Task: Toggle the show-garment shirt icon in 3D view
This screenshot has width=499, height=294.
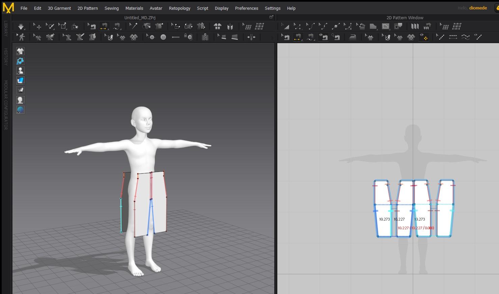Action: click(20, 51)
